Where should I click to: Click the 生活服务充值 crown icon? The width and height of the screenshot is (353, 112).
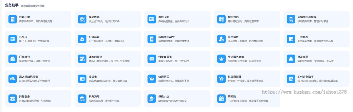pyautogui.click(x=221, y=59)
